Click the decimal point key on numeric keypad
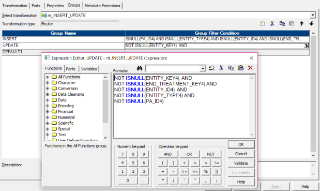 pyautogui.click(x=144, y=181)
